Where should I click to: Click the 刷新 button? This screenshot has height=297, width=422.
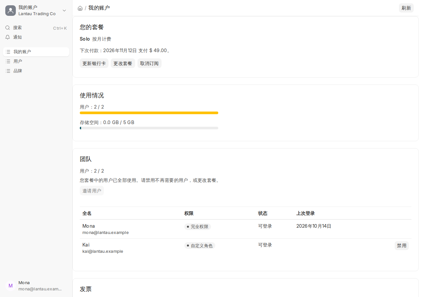click(406, 8)
